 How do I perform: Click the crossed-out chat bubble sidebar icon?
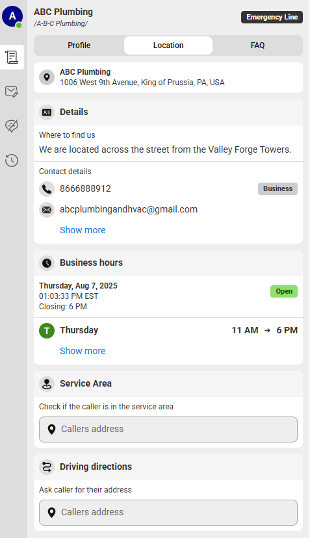[x=12, y=126]
